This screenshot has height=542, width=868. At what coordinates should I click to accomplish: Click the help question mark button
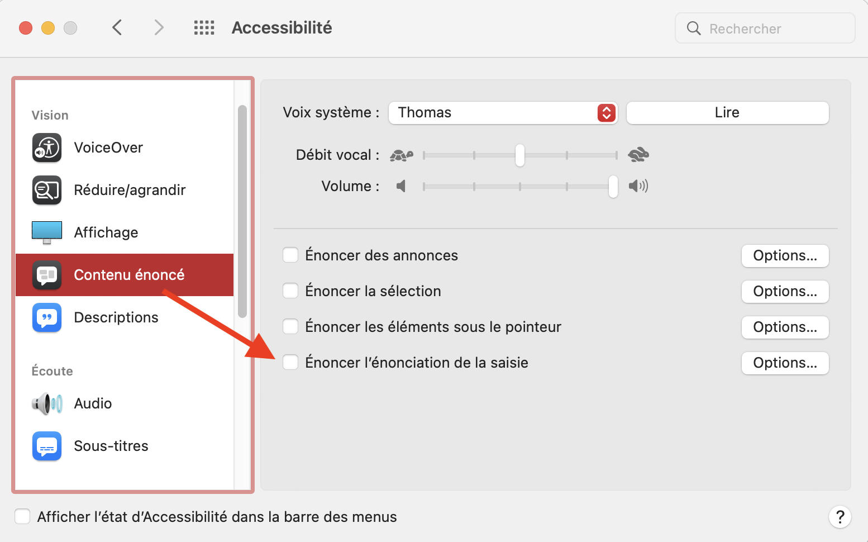(x=840, y=517)
